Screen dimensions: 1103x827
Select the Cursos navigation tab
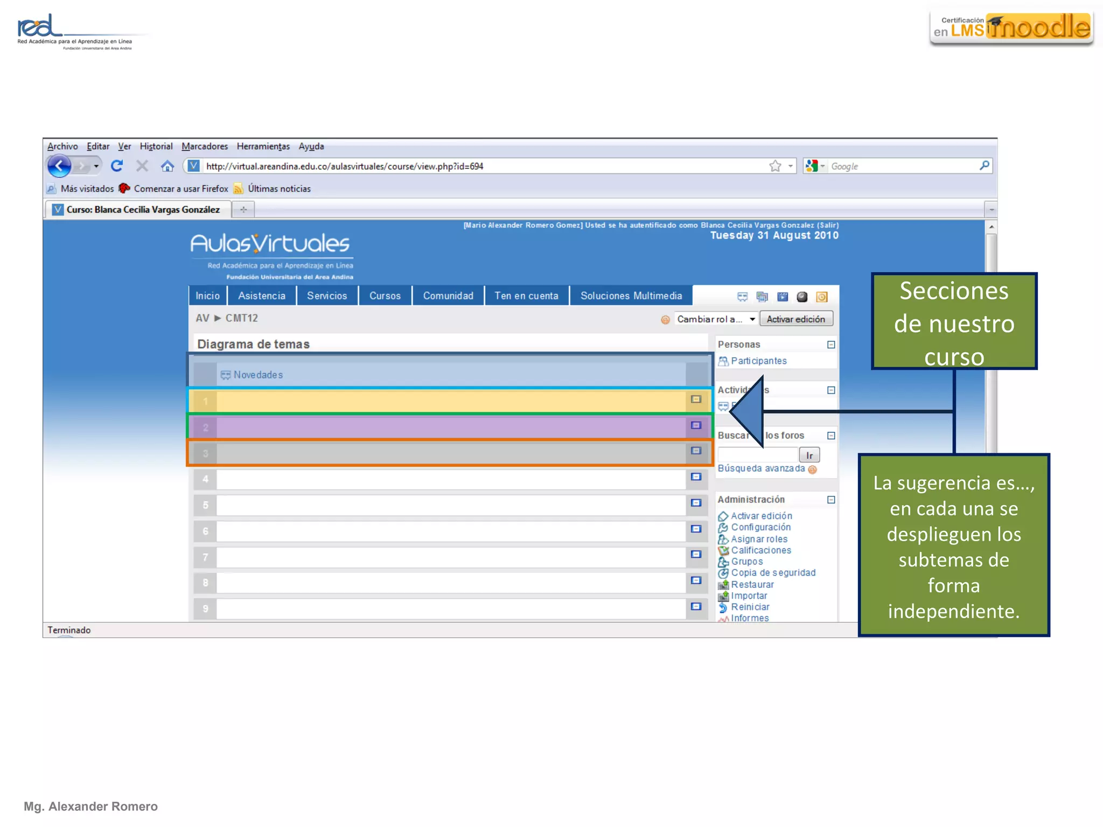tap(385, 296)
